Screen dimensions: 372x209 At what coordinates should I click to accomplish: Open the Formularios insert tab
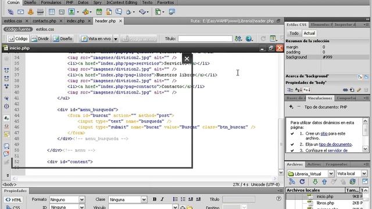click(x=51, y=2)
